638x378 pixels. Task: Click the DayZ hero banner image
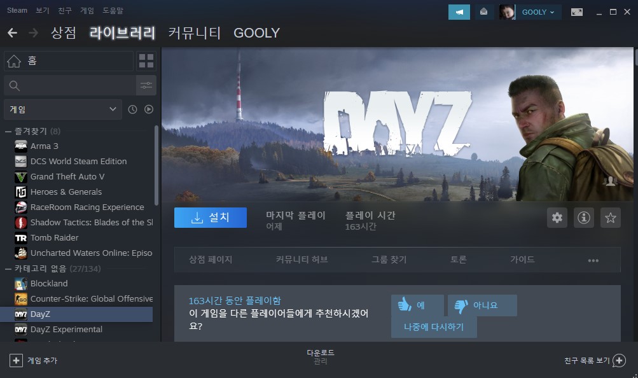[x=398, y=124]
